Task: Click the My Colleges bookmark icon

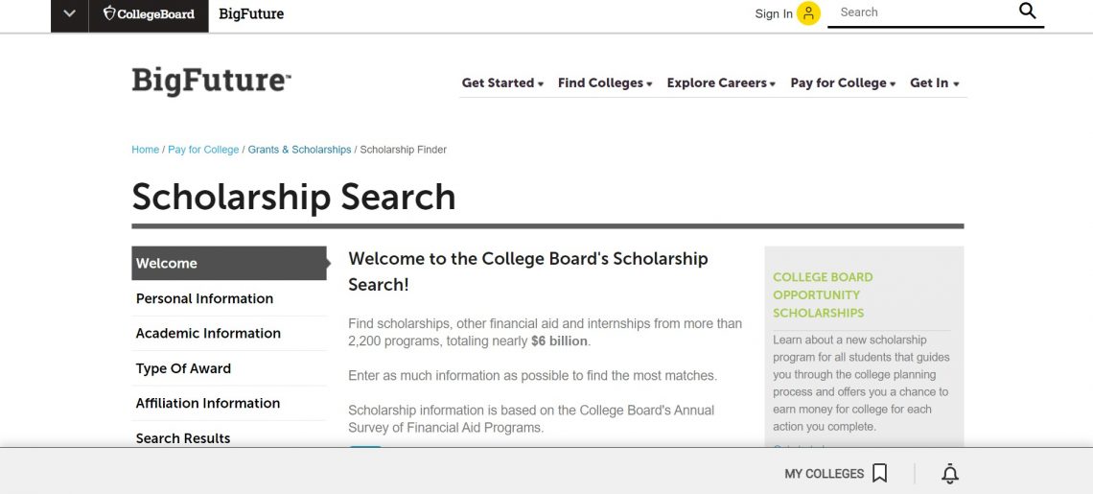Action: point(879,474)
